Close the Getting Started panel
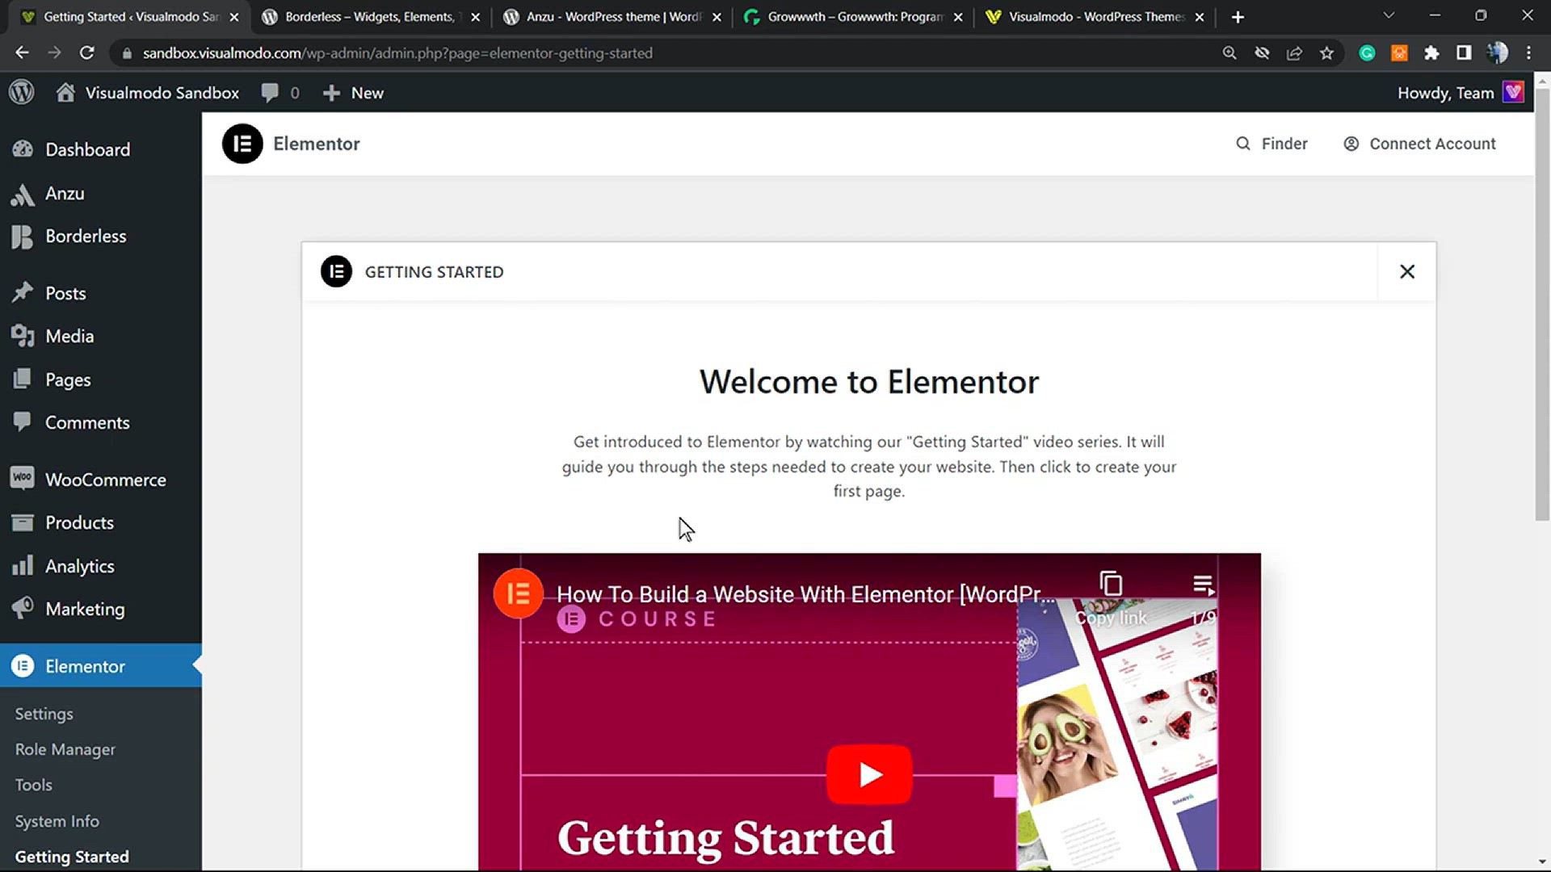Screen dimensions: 1551x872 1407,272
